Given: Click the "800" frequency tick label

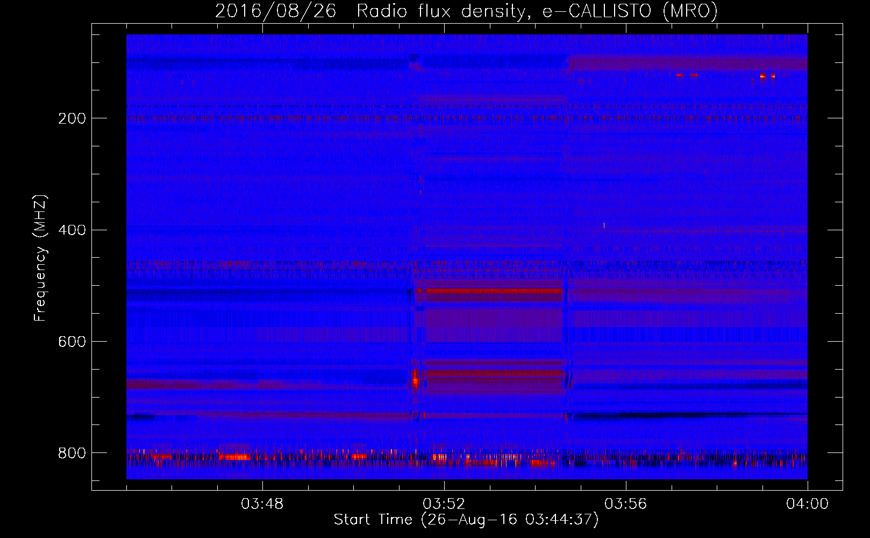Looking at the screenshot, I should (72, 453).
